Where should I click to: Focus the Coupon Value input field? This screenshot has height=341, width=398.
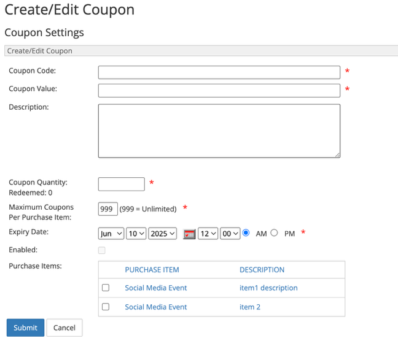[219, 91]
